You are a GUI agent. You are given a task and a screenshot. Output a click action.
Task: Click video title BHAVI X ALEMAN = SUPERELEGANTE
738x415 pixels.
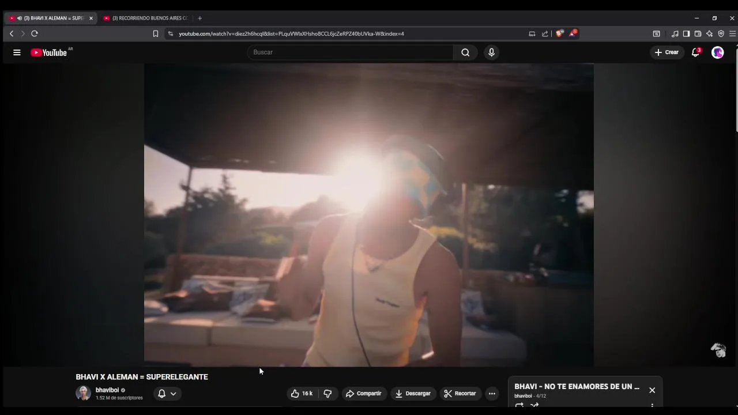142,377
